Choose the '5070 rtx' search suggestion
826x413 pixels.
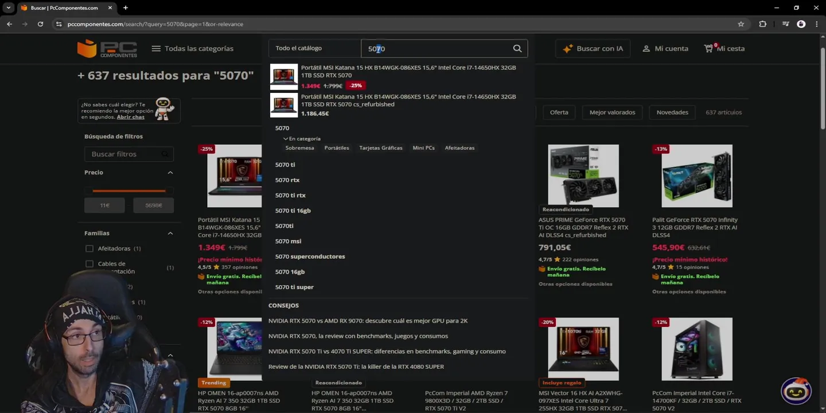point(287,180)
